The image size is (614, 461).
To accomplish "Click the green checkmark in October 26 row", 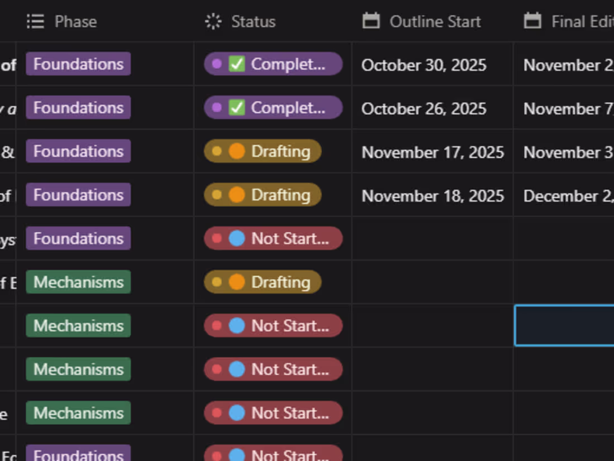I will click(x=237, y=108).
